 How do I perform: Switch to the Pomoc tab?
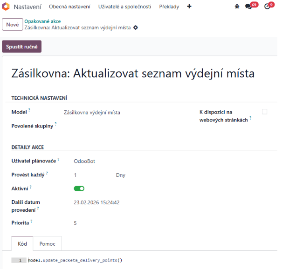point(47,244)
